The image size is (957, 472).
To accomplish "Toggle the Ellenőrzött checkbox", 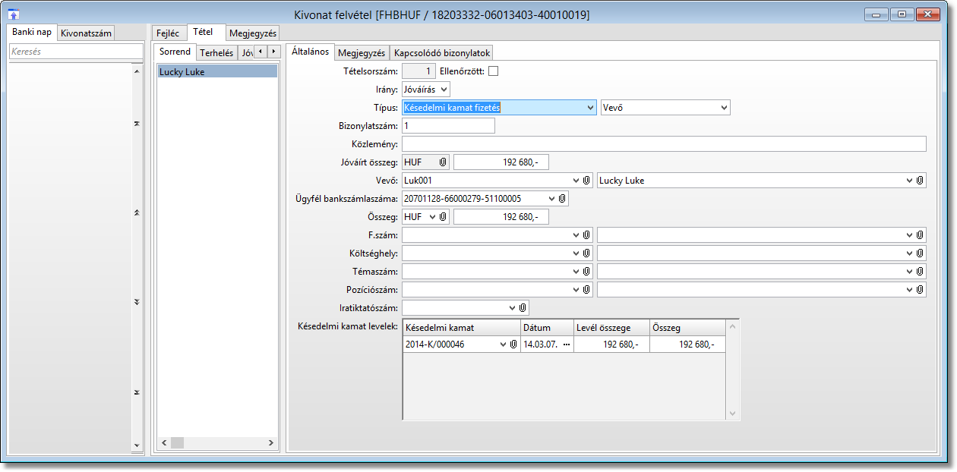I will coord(493,72).
